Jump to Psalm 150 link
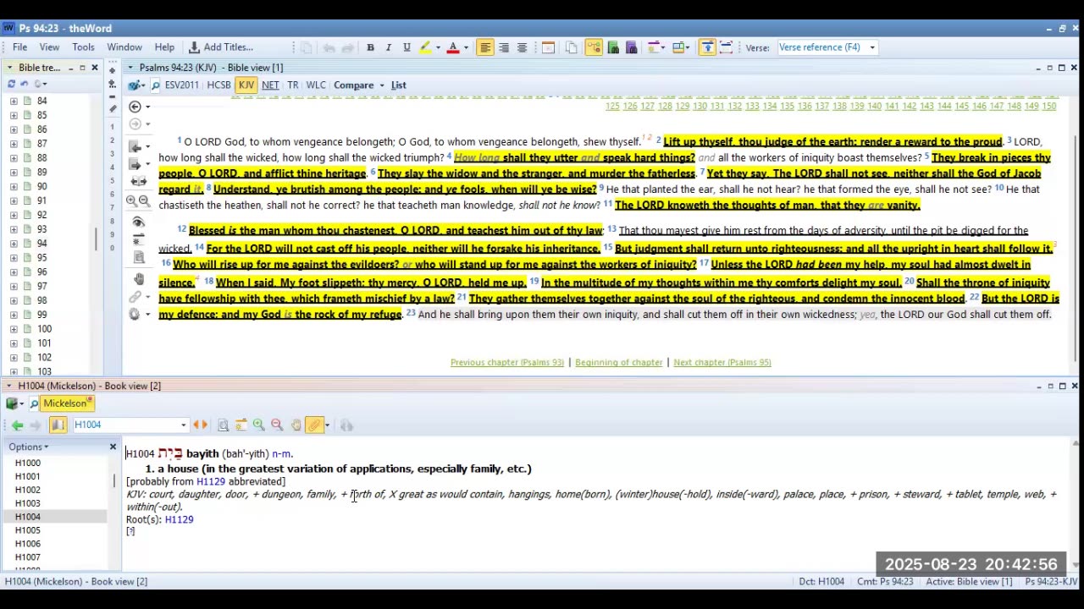The image size is (1084, 609). pyautogui.click(x=1049, y=106)
